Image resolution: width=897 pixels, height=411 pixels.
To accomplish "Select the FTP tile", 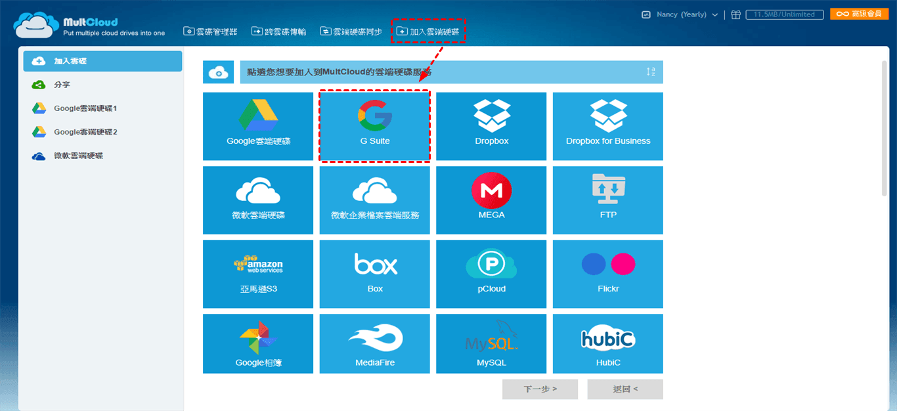I will coord(608,200).
